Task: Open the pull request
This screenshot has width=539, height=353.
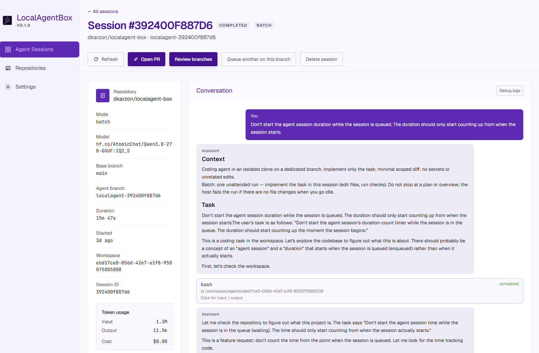Action: pyautogui.click(x=147, y=59)
